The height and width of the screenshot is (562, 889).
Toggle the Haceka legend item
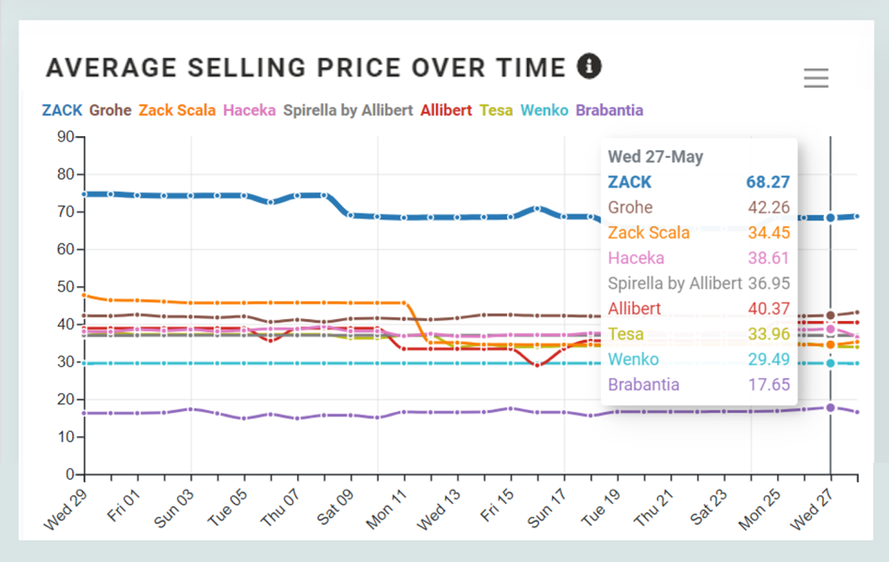tap(249, 110)
